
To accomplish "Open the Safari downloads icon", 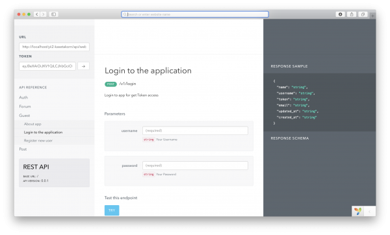I will (340, 14).
